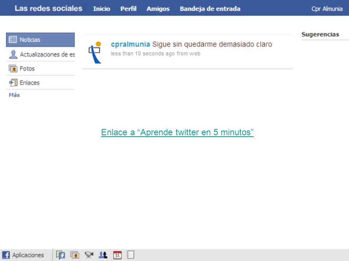Expand the Más sidebar link
The width and height of the screenshot is (349, 261).
[x=14, y=95]
